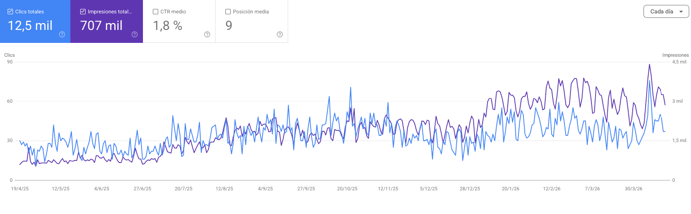Click the 19/4/25 date label
Screen dimensions: 691x214
19,189
